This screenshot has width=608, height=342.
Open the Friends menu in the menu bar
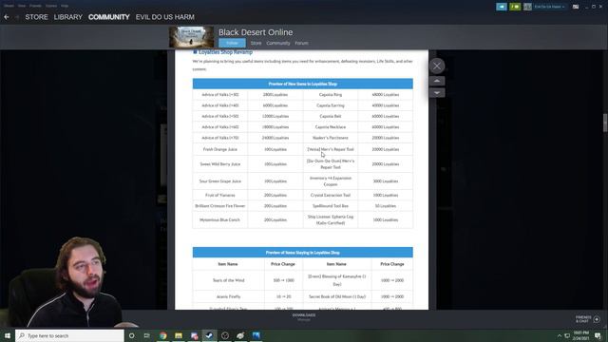pyautogui.click(x=35, y=6)
